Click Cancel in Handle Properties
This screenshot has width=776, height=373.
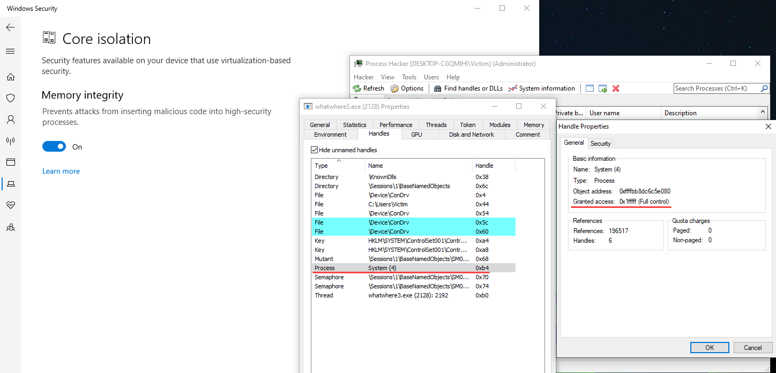(x=752, y=348)
